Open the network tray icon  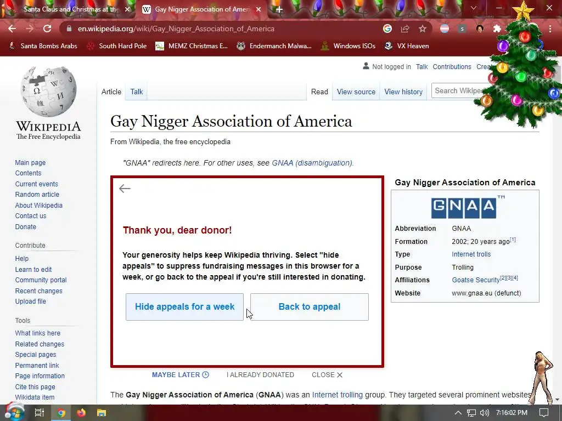(471, 413)
